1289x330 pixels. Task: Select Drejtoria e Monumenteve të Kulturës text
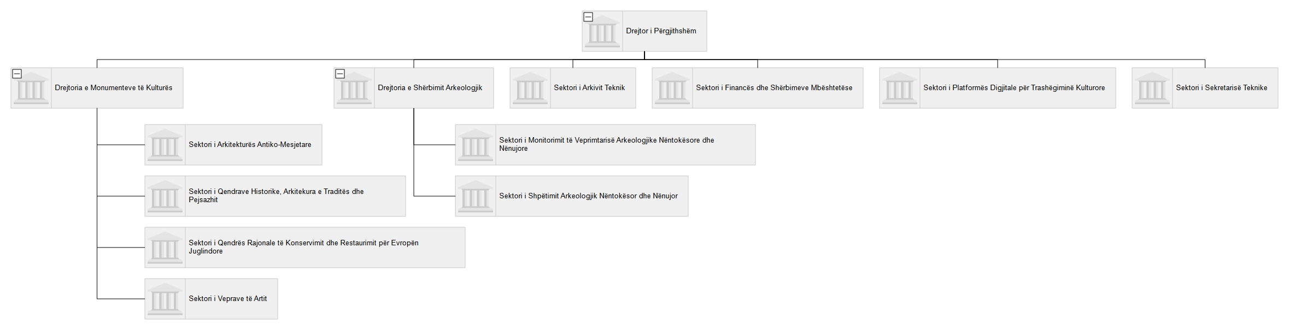point(113,88)
